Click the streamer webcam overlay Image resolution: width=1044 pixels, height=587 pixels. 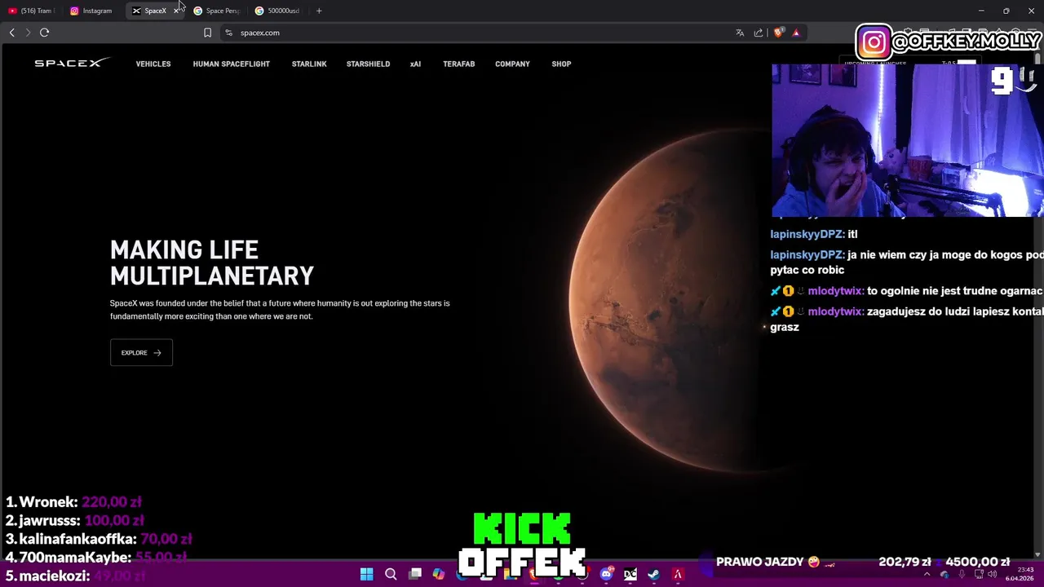pos(907,140)
